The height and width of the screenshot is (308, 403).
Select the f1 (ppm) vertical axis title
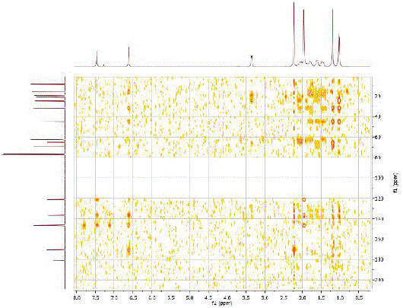[396, 183]
